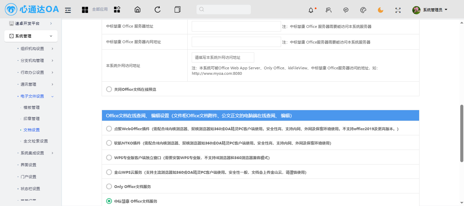The image size is (464, 206).
Task: Click the page vertical scrollbar thumb
Action: [461, 133]
